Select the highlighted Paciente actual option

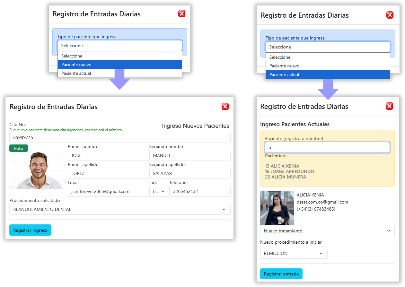(x=328, y=74)
